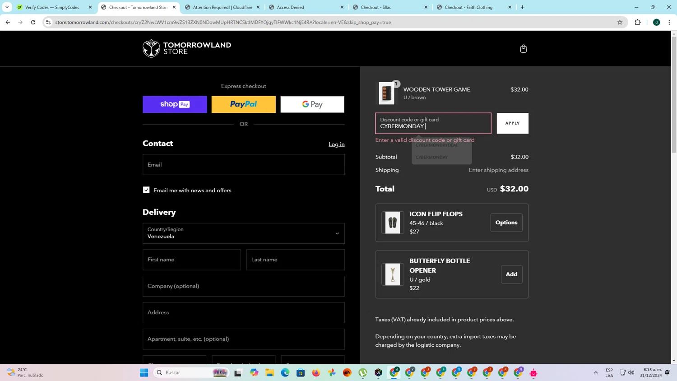Open a new browser tab

point(523,7)
